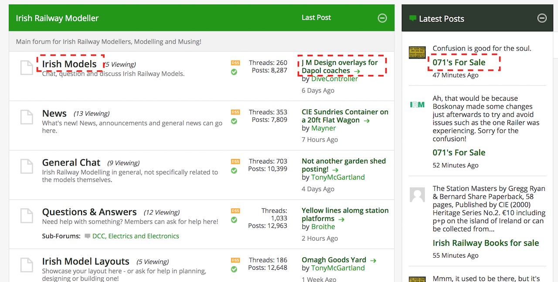Click the RSS feed icon for News
Viewport: 558px width, 282px height.
(235, 112)
